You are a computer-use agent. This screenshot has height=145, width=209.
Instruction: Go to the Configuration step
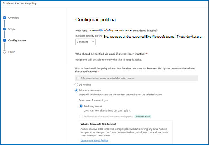pyautogui.click(x=17, y=40)
